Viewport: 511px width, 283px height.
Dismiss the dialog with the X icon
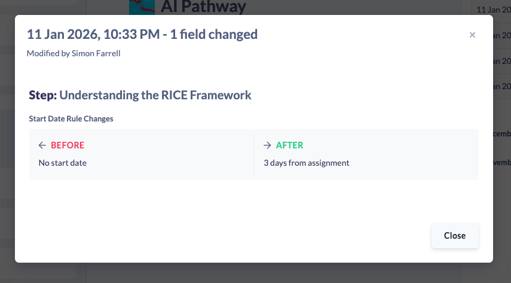point(472,35)
